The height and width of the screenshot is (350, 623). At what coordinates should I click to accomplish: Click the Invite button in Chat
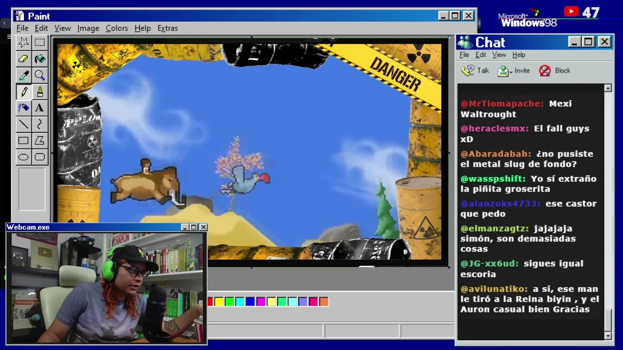click(513, 71)
